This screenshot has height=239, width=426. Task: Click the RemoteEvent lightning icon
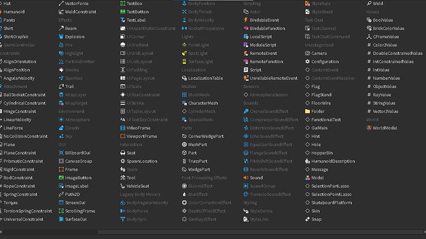coord(246,54)
